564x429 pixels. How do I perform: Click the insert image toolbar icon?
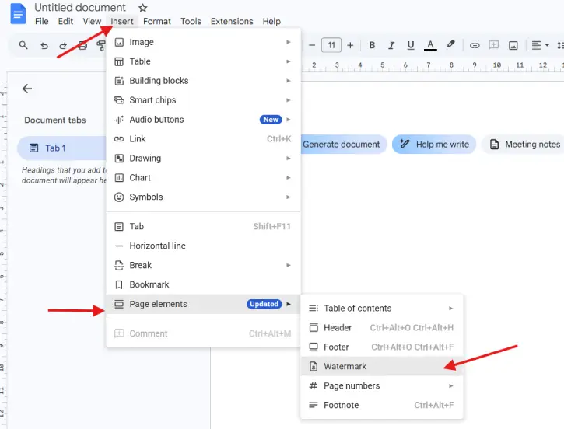513,45
